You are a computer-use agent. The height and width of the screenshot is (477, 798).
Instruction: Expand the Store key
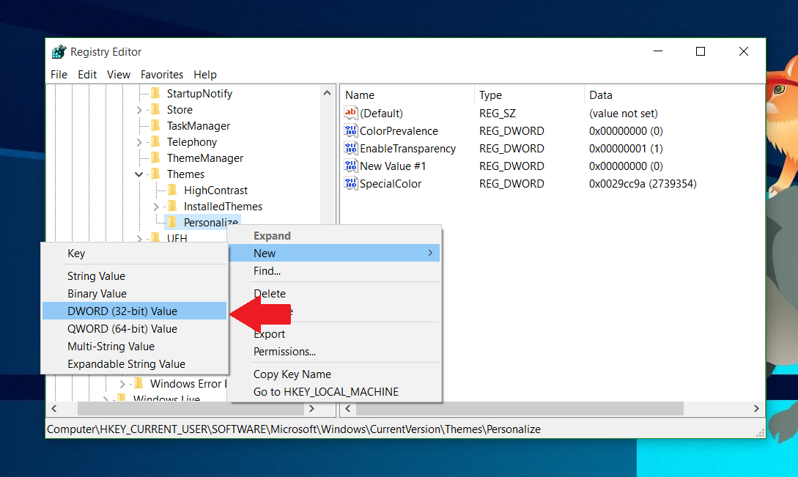click(x=139, y=110)
